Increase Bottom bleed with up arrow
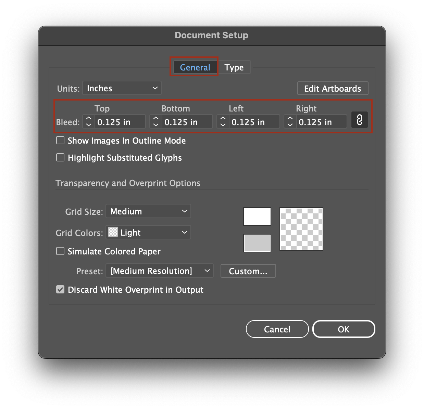 point(156,118)
